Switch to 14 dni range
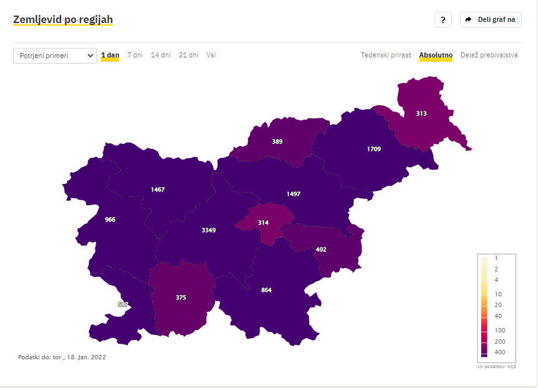Image resolution: width=538 pixels, height=388 pixels. (161, 56)
